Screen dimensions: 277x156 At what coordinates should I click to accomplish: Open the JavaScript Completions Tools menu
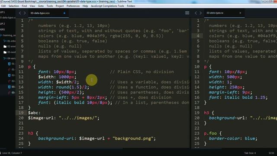point(107,6)
